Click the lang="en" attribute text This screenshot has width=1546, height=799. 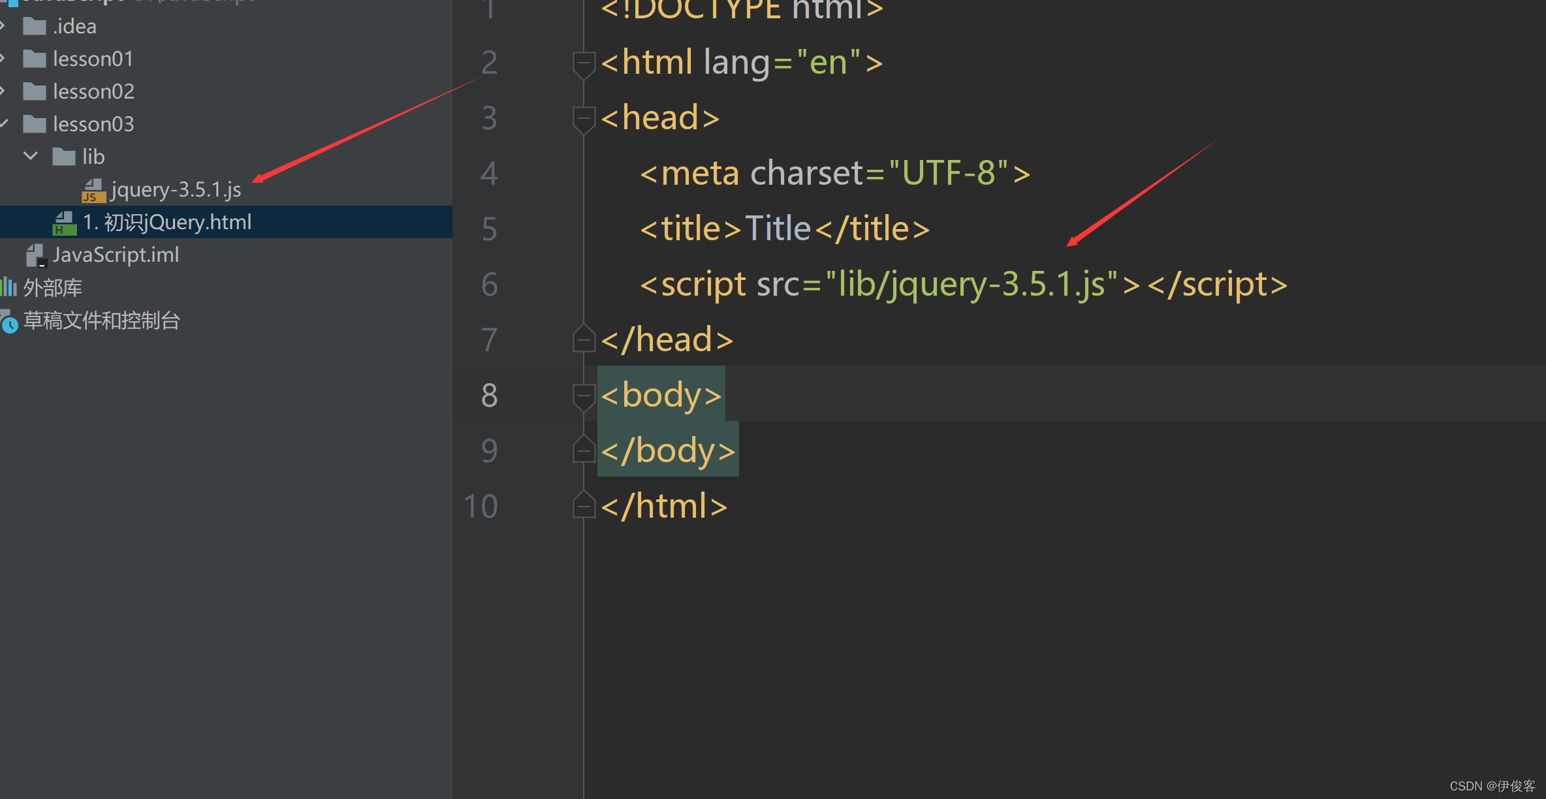click(783, 64)
